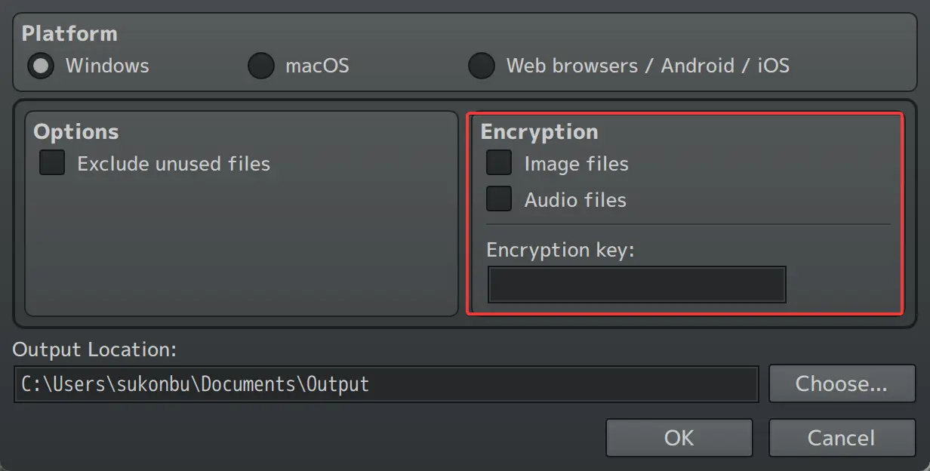Click the "Audio files" label text
This screenshot has height=471, width=930.
click(575, 200)
